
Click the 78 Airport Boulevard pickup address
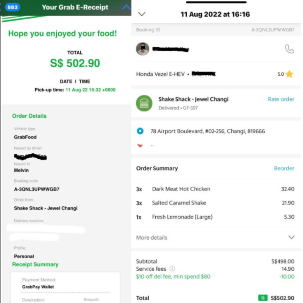[208, 131]
